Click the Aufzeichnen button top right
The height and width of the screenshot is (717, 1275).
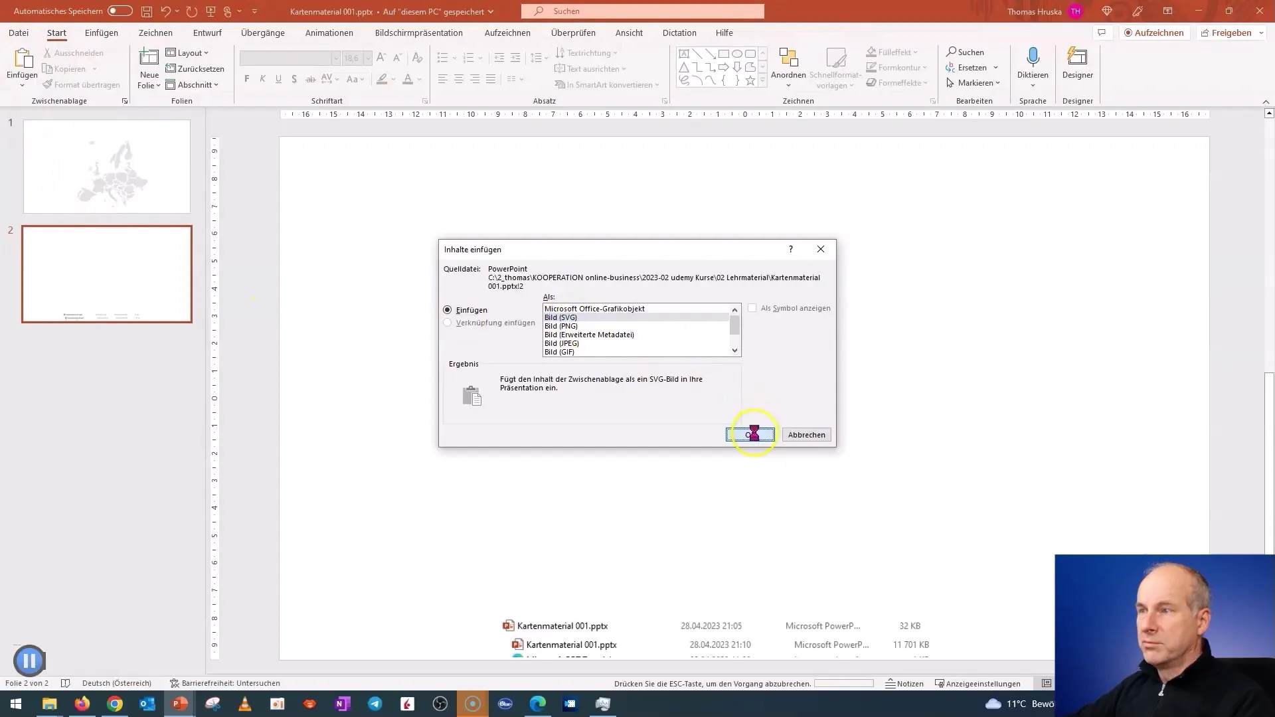1154,33
